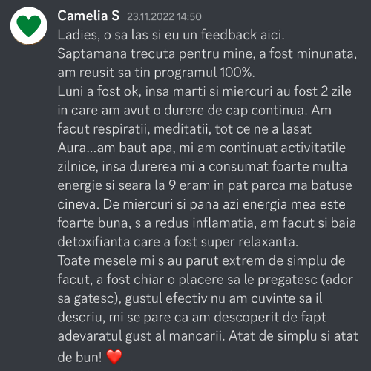Click the line starting "energie si seara la 9"

pyautogui.click(x=205, y=185)
